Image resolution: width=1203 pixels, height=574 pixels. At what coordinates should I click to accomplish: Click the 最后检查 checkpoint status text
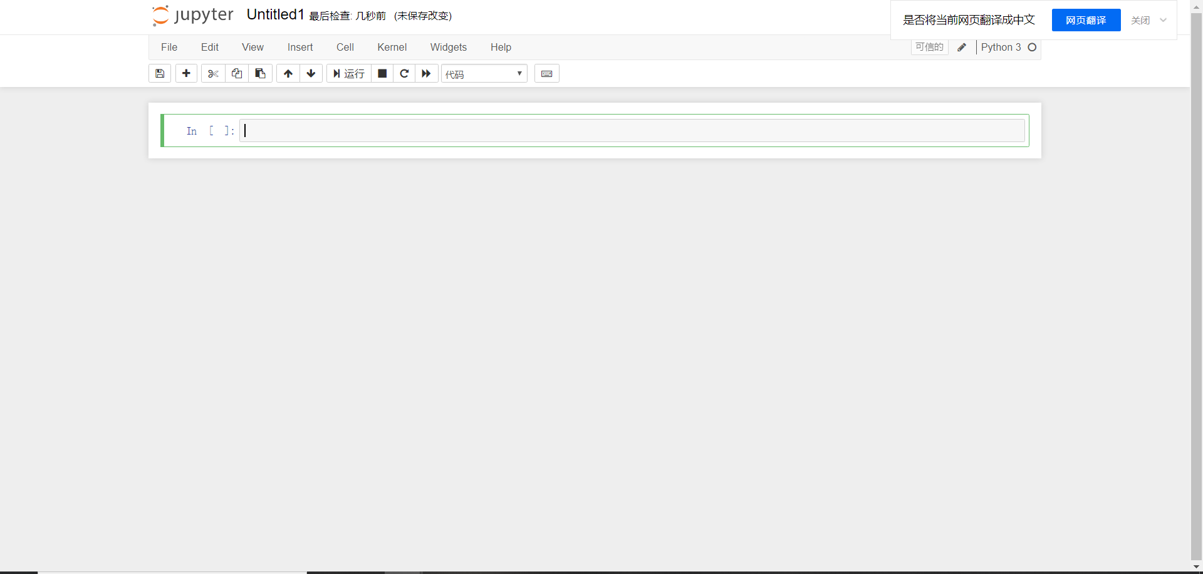(x=348, y=16)
